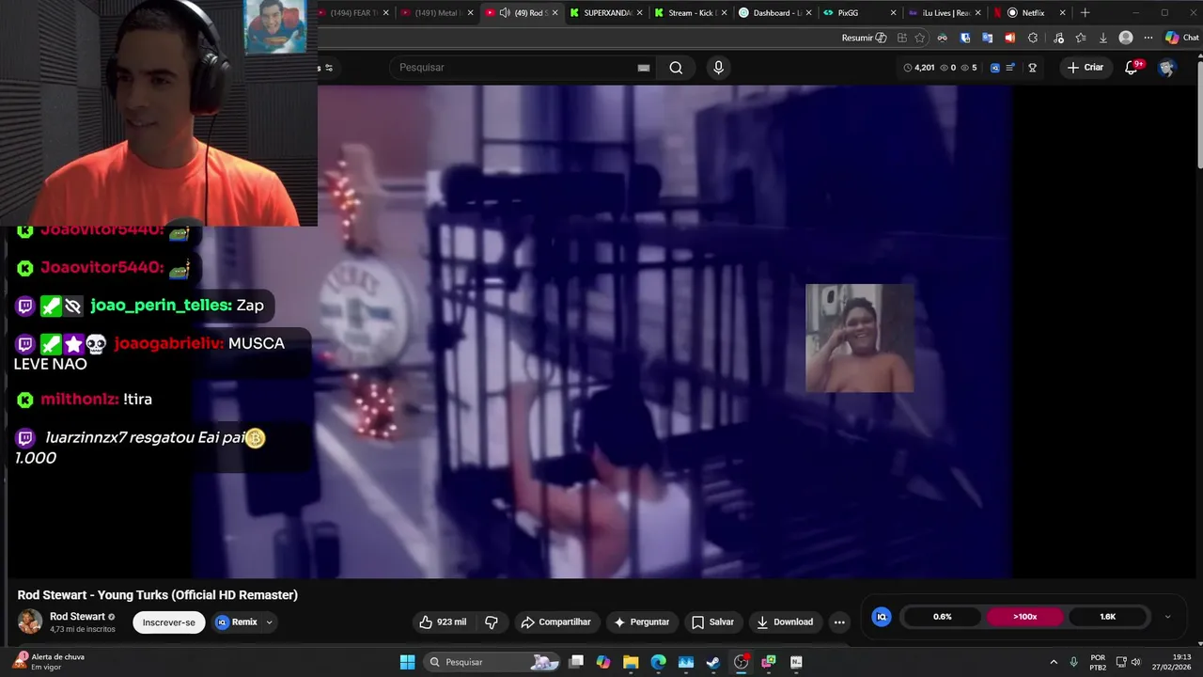1203x677 pixels.
Task: Open the Notion icon on the taskbar
Action: (796, 662)
